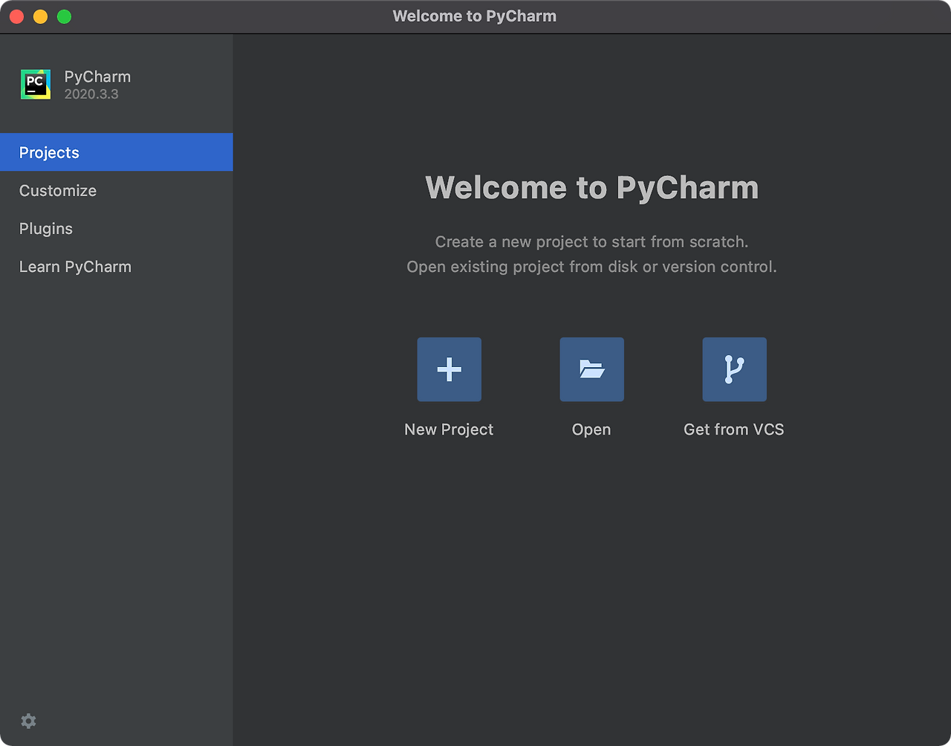Click the Welcome to PyCharm title bar
951x746 pixels.
(475, 16)
